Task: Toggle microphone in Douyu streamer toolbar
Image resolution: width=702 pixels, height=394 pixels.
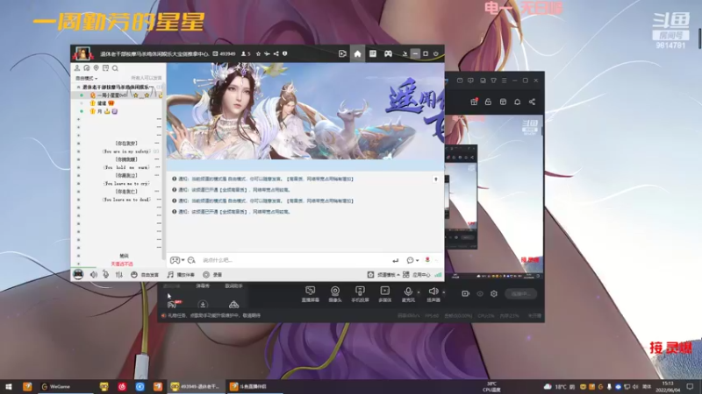Action: 408,294
